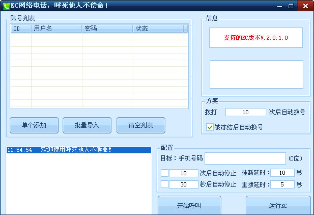Click 清空列表 clear list button
Viewport: 314px width, 215px height.
pos(141,125)
